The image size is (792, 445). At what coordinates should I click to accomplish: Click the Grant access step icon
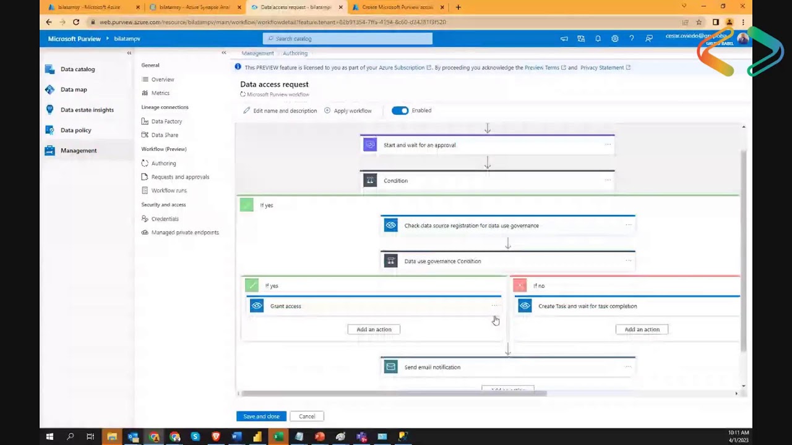click(x=257, y=306)
